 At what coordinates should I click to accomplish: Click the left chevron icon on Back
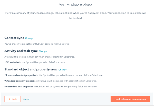pos(9,99)
